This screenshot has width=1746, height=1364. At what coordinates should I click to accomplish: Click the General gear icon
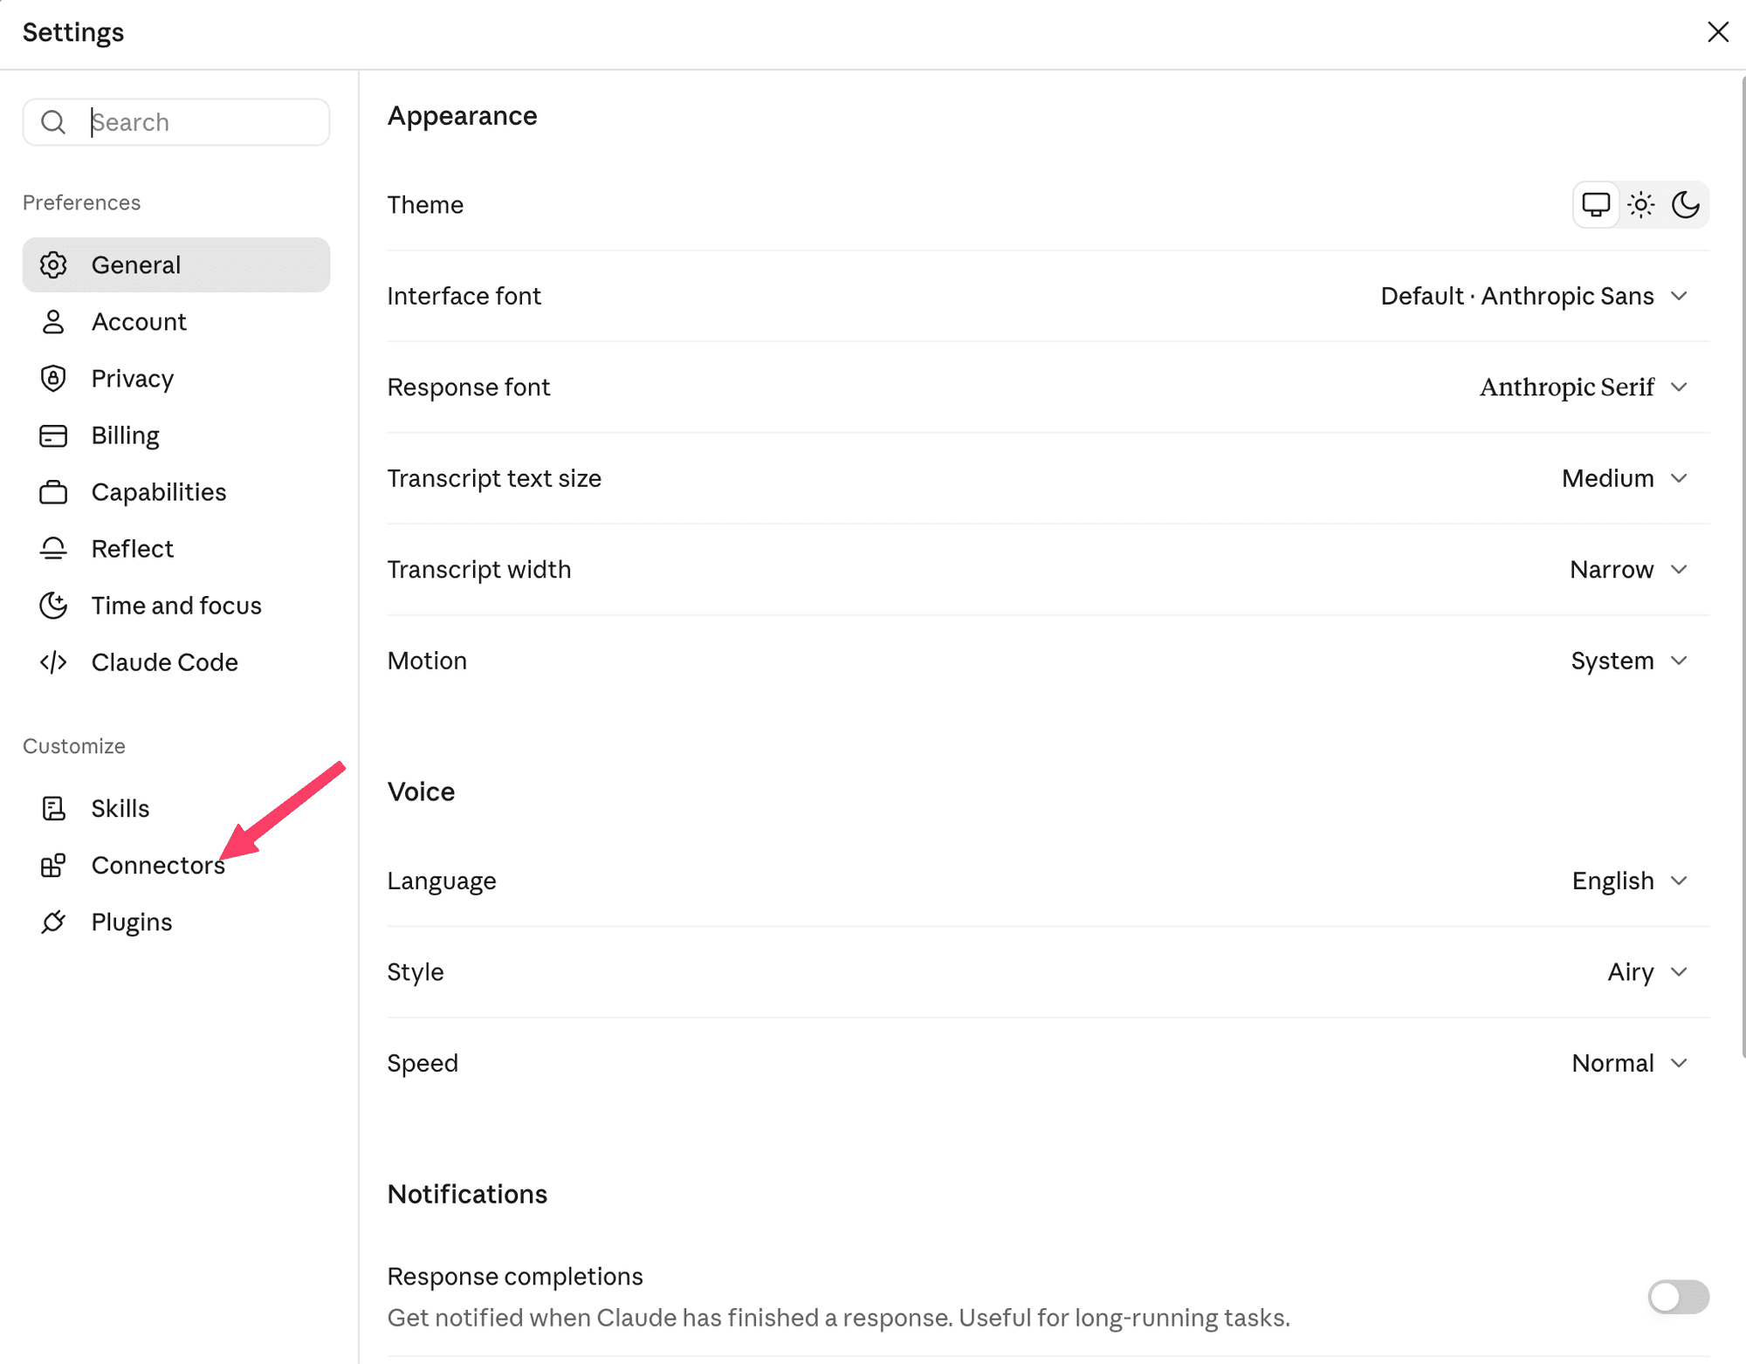[x=53, y=265]
